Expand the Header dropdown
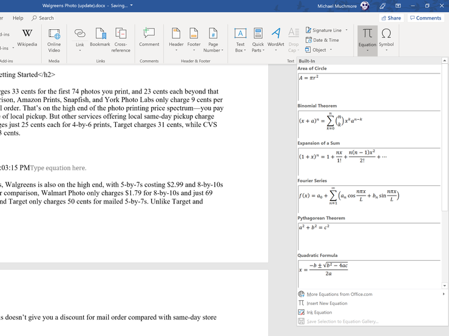The width and height of the screenshot is (449, 336). click(176, 50)
